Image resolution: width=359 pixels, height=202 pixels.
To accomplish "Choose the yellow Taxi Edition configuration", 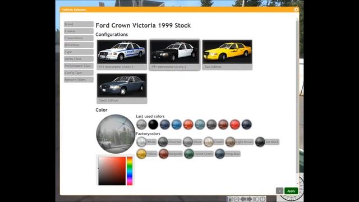I will click(x=227, y=55).
